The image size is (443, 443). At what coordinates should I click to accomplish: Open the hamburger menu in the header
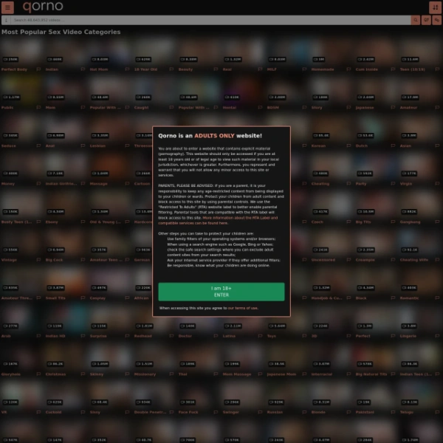tap(7, 7)
